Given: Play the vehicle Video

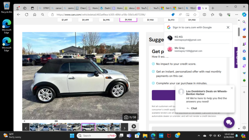Looking at the screenshot, I should point(134,127).
